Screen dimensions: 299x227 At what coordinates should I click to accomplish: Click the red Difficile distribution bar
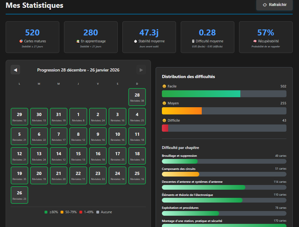click(x=165, y=128)
